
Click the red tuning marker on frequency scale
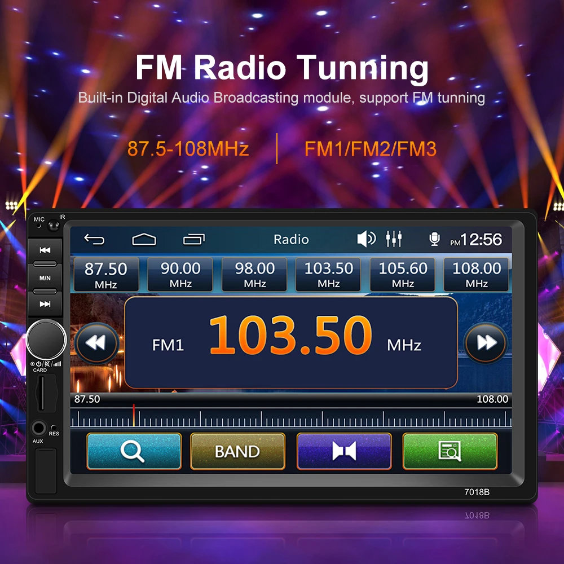point(134,415)
